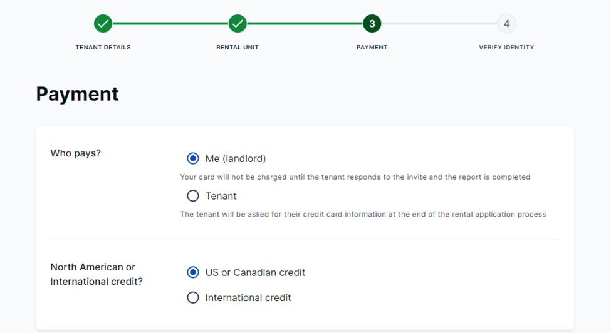
Task: Click the Tenant option label text
Action: pos(221,197)
